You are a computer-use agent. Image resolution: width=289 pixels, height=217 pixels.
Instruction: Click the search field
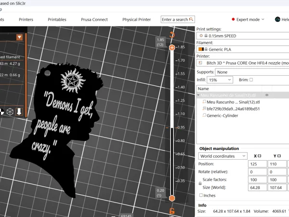pos(178,19)
